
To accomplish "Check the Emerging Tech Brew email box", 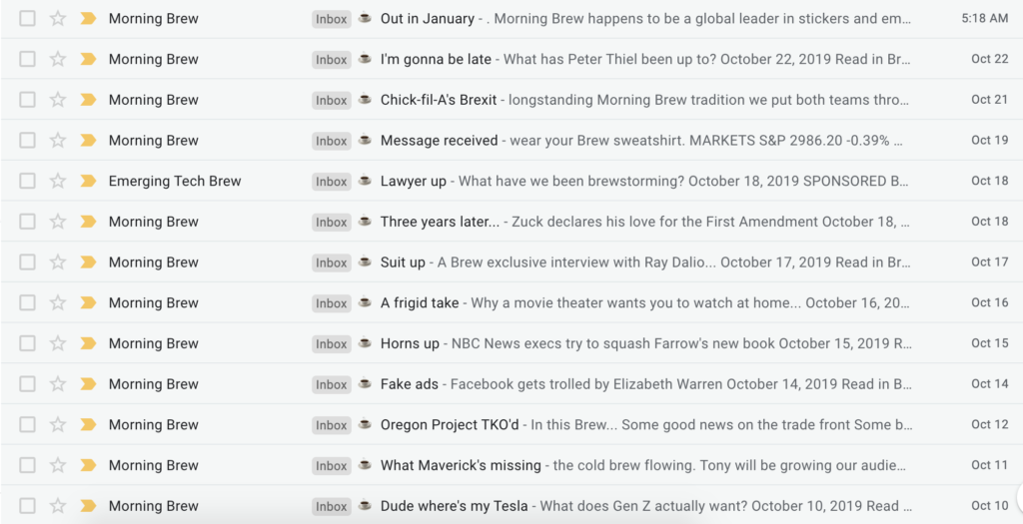I will [27, 181].
